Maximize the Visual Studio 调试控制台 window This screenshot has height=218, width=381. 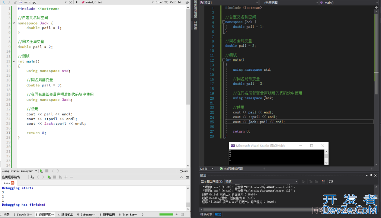311,145
